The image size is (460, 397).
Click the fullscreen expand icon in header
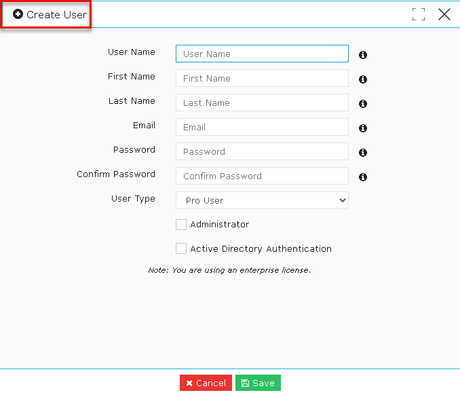tap(419, 14)
